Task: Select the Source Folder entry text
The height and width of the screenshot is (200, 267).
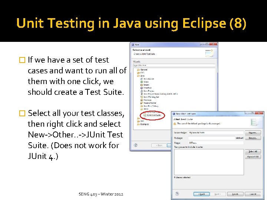Action: coord(150,103)
